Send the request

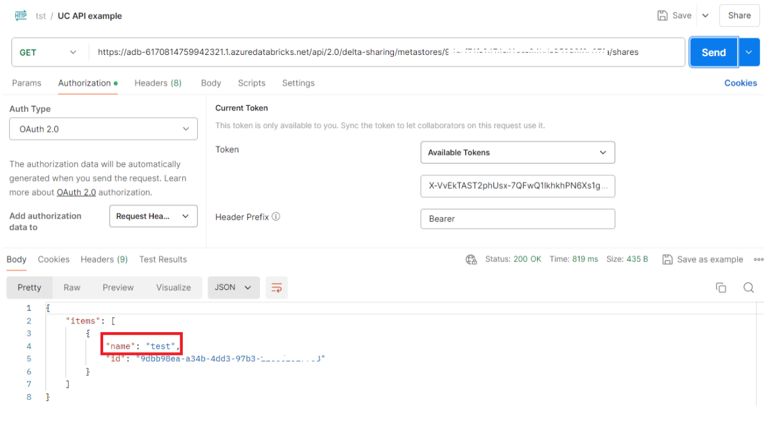(714, 53)
